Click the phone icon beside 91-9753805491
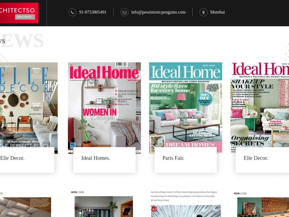The image size is (289, 217). [73, 12]
